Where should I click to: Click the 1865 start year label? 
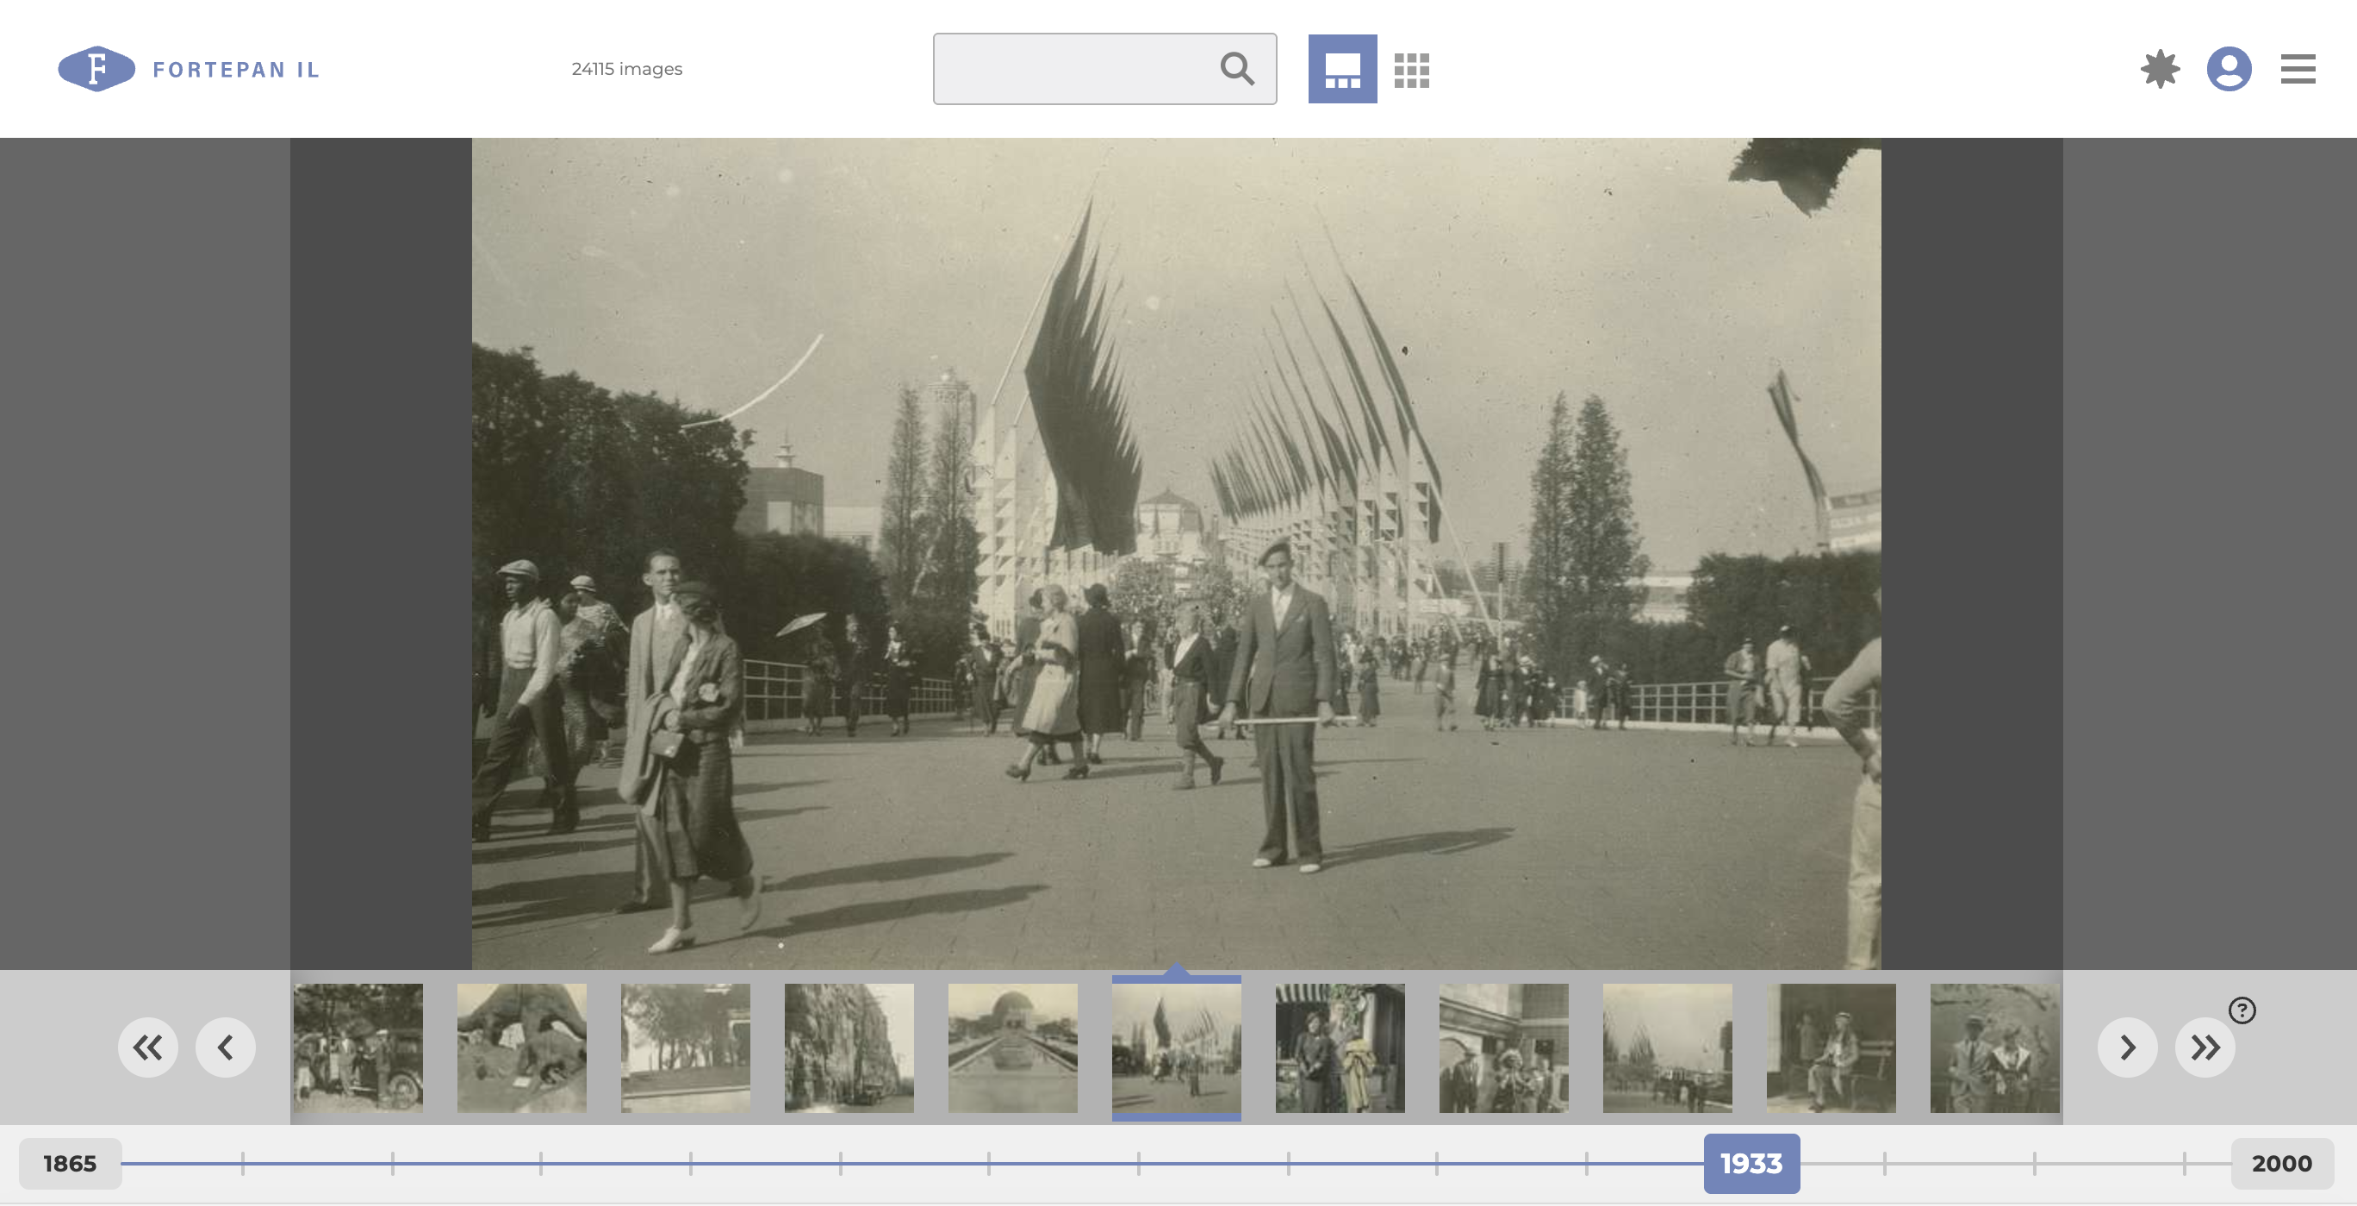coord(71,1163)
